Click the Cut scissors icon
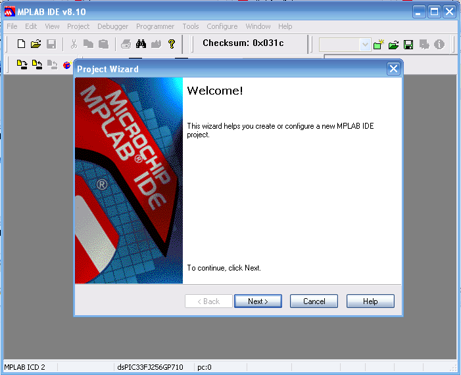Screen dimensions: 461x375 74,44
